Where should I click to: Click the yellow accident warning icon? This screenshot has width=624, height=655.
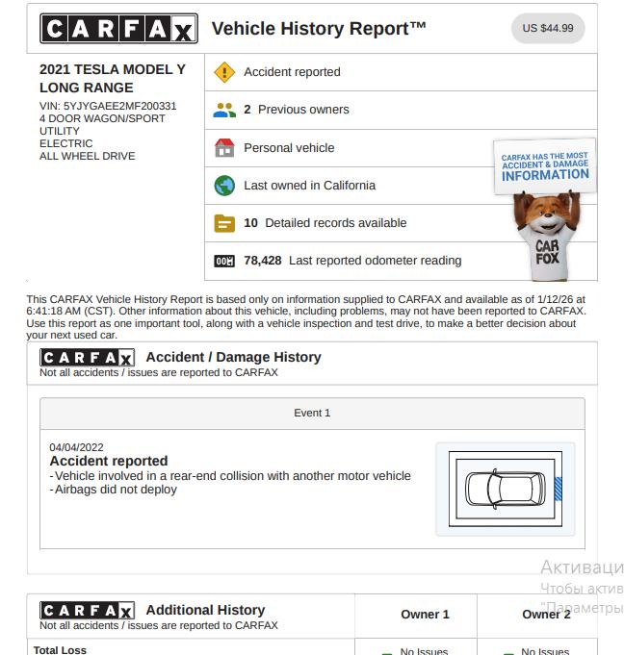224,72
